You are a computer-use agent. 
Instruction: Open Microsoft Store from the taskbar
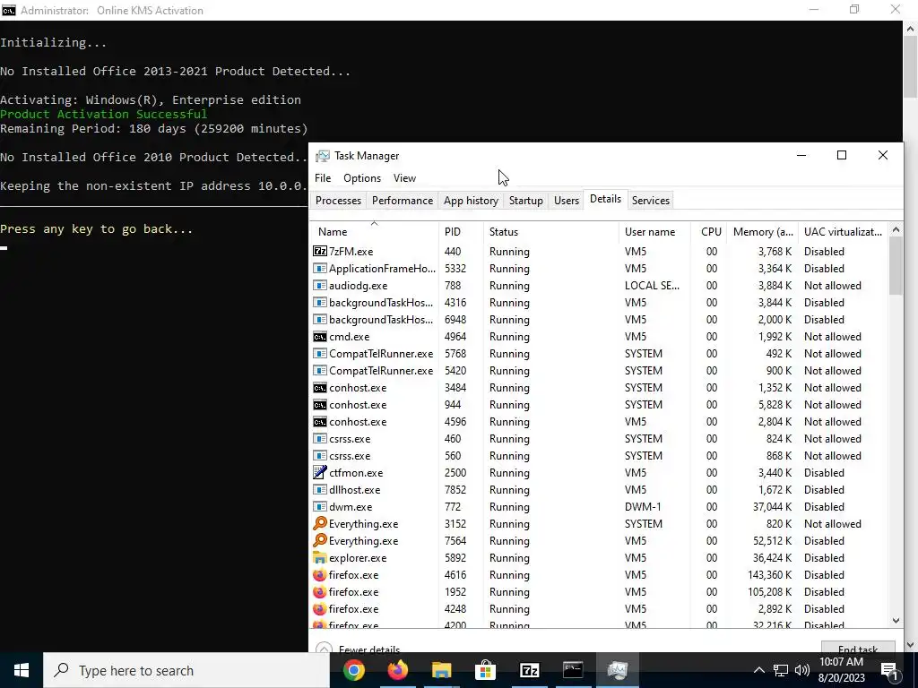(x=485, y=670)
